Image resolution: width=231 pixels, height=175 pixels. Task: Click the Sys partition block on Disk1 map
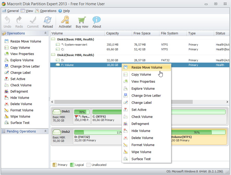tap(82, 116)
